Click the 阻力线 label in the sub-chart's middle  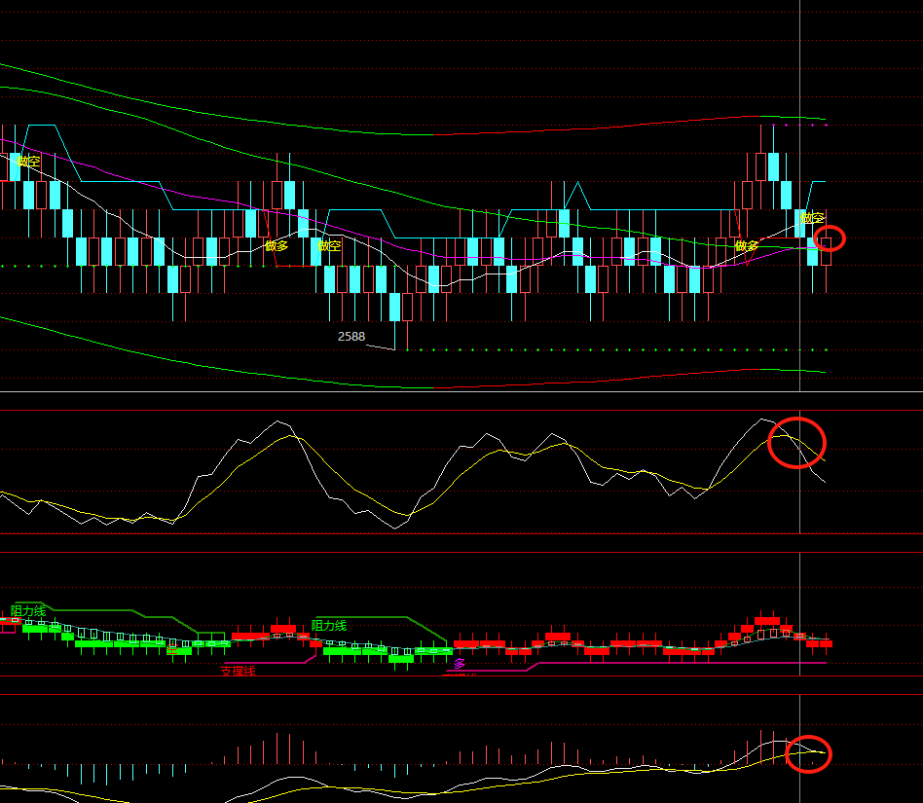329,625
